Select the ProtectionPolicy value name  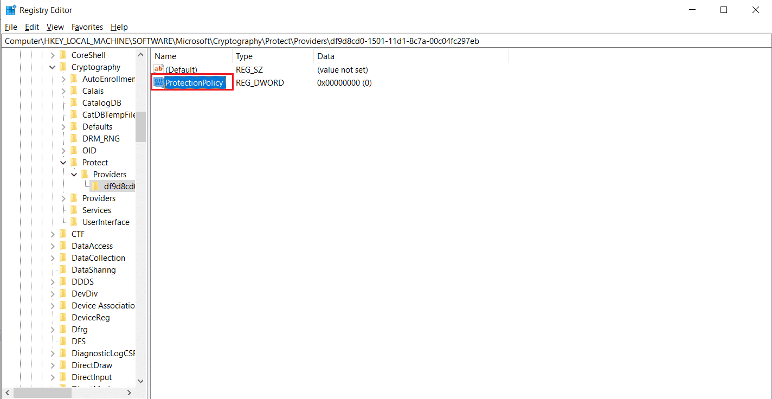click(x=194, y=83)
